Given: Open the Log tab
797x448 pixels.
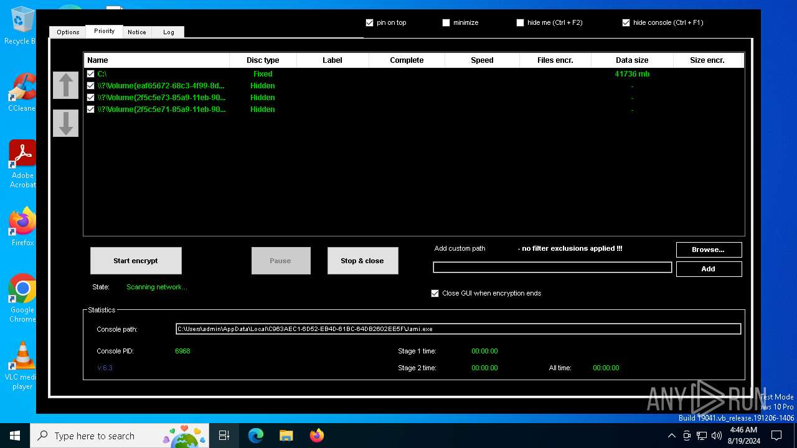Looking at the screenshot, I should point(169,32).
